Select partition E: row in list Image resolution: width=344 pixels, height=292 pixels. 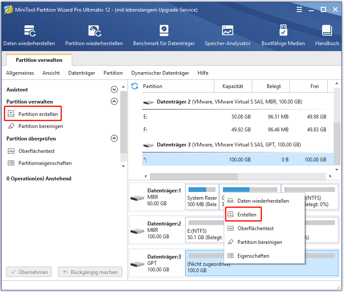tap(238, 117)
